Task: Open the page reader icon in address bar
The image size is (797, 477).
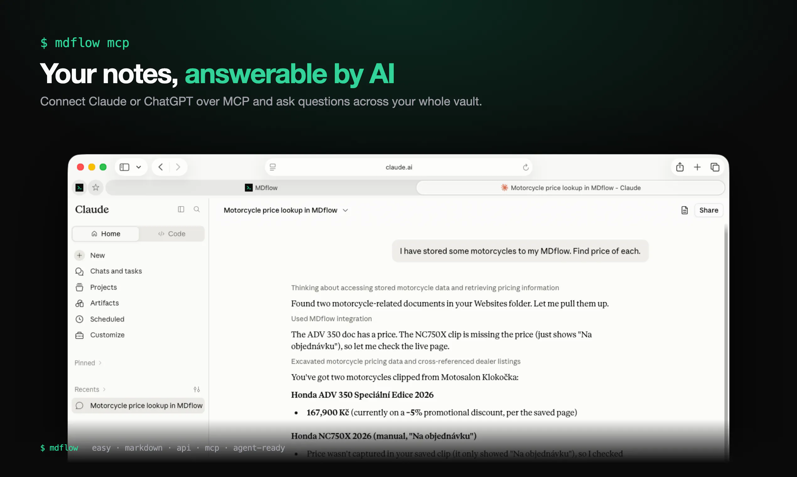Action: pyautogui.click(x=273, y=167)
